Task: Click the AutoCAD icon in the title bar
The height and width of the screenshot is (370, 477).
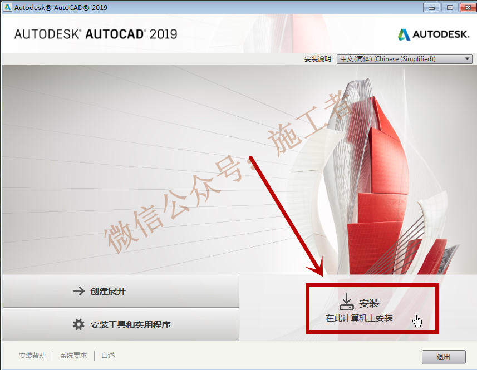Action: 7,7
